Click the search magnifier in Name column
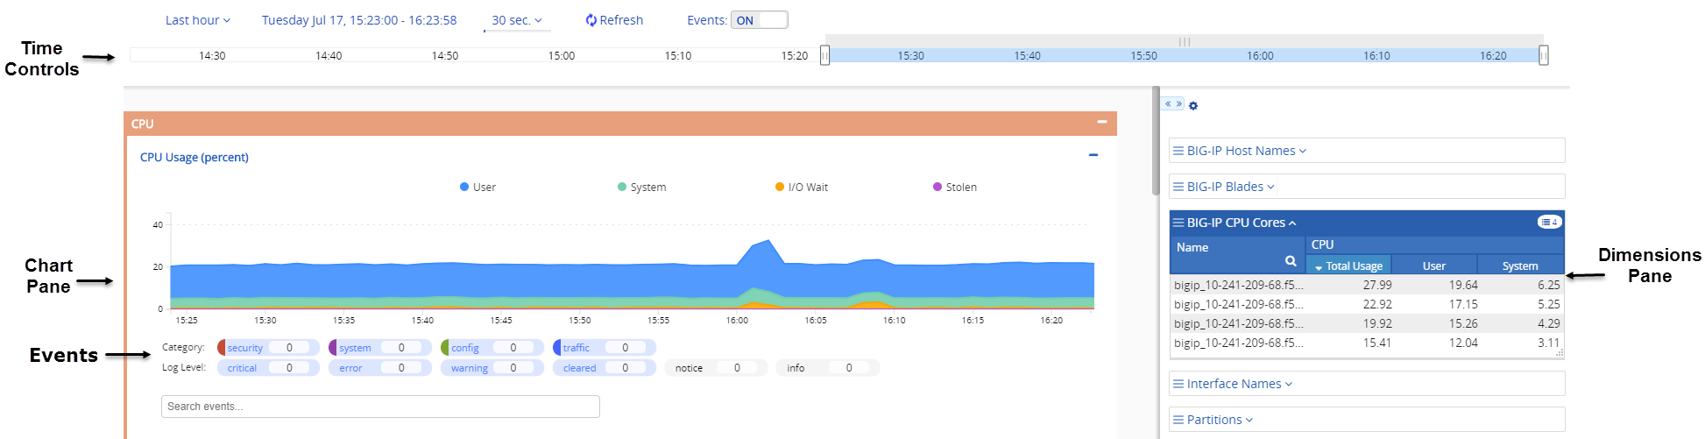 (1291, 261)
